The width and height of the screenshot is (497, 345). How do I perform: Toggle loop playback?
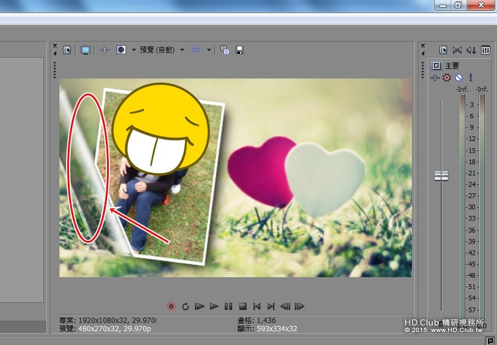[185, 306]
